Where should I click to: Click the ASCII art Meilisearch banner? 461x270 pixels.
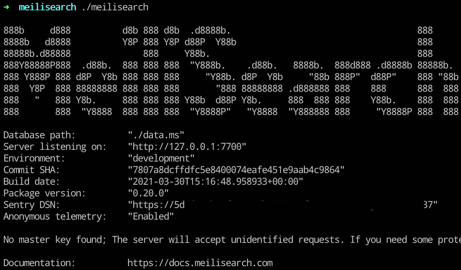click(231, 71)
